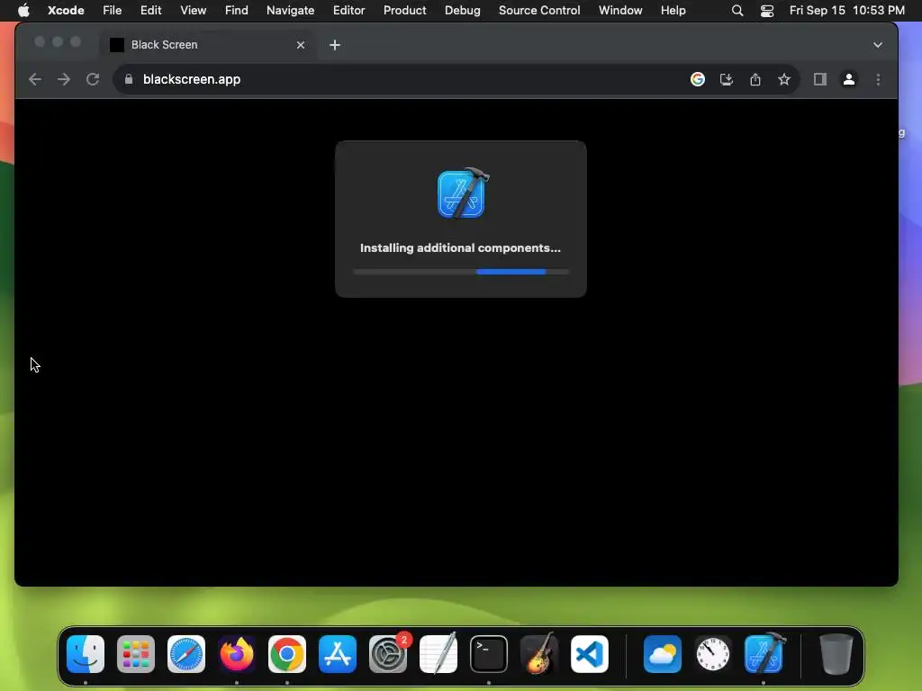Open the Product menu
Screen dimensions: 922x691
point(404,10)
